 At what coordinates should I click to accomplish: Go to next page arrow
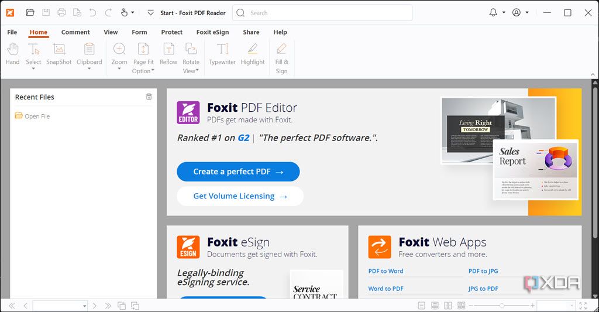pyautogui.click(x=94, y=306)
